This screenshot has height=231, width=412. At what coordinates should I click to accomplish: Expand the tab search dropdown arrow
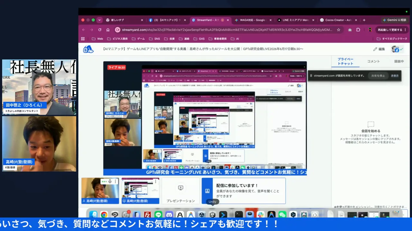pyautogui.click(x=99, y=20)
